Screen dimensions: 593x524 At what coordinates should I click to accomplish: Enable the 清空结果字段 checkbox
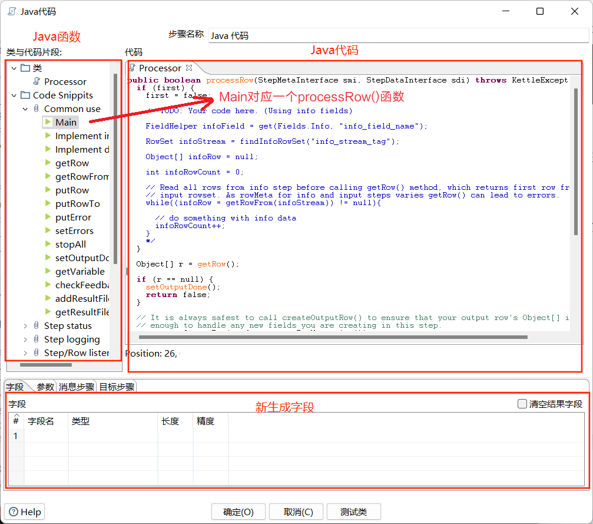pos(522,404)
